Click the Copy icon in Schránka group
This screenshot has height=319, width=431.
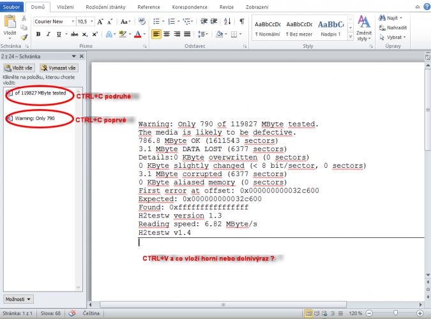[24, 27]
